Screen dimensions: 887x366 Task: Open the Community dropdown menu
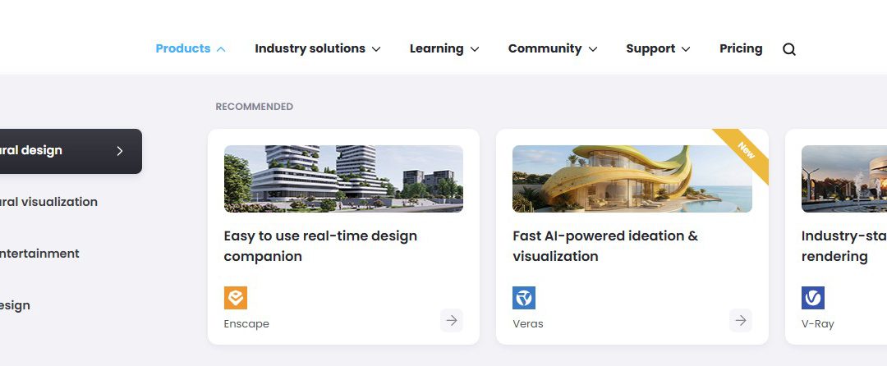click(553, 48)
